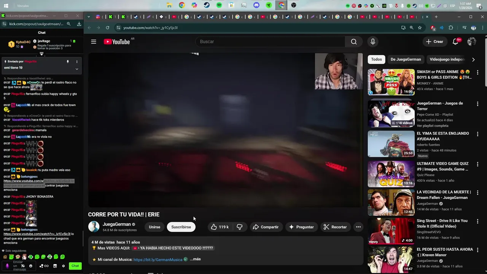The height and width of the screenshot is (274, 487).
Task: Send message with green 'Chat' button
Action: click(x=75, y=266)
